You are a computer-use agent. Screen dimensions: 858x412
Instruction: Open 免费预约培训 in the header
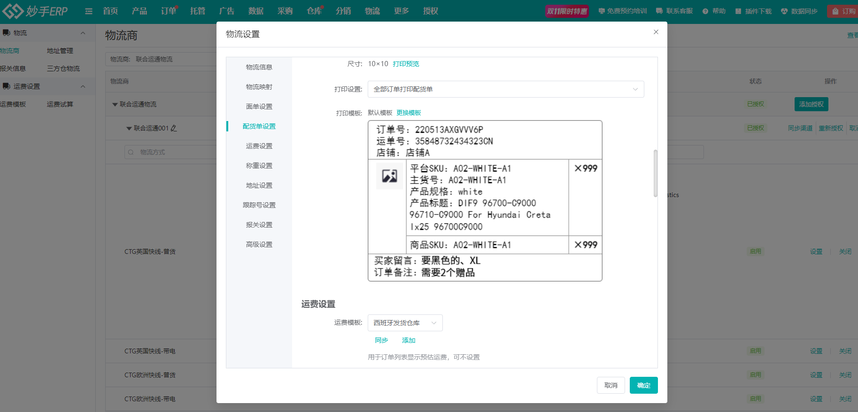tap(622, 11)
